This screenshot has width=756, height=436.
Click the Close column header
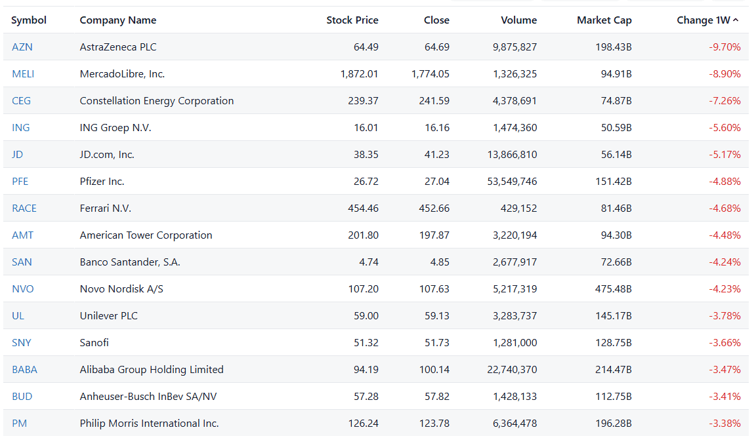pyautogui.click(x=436, y=20)
